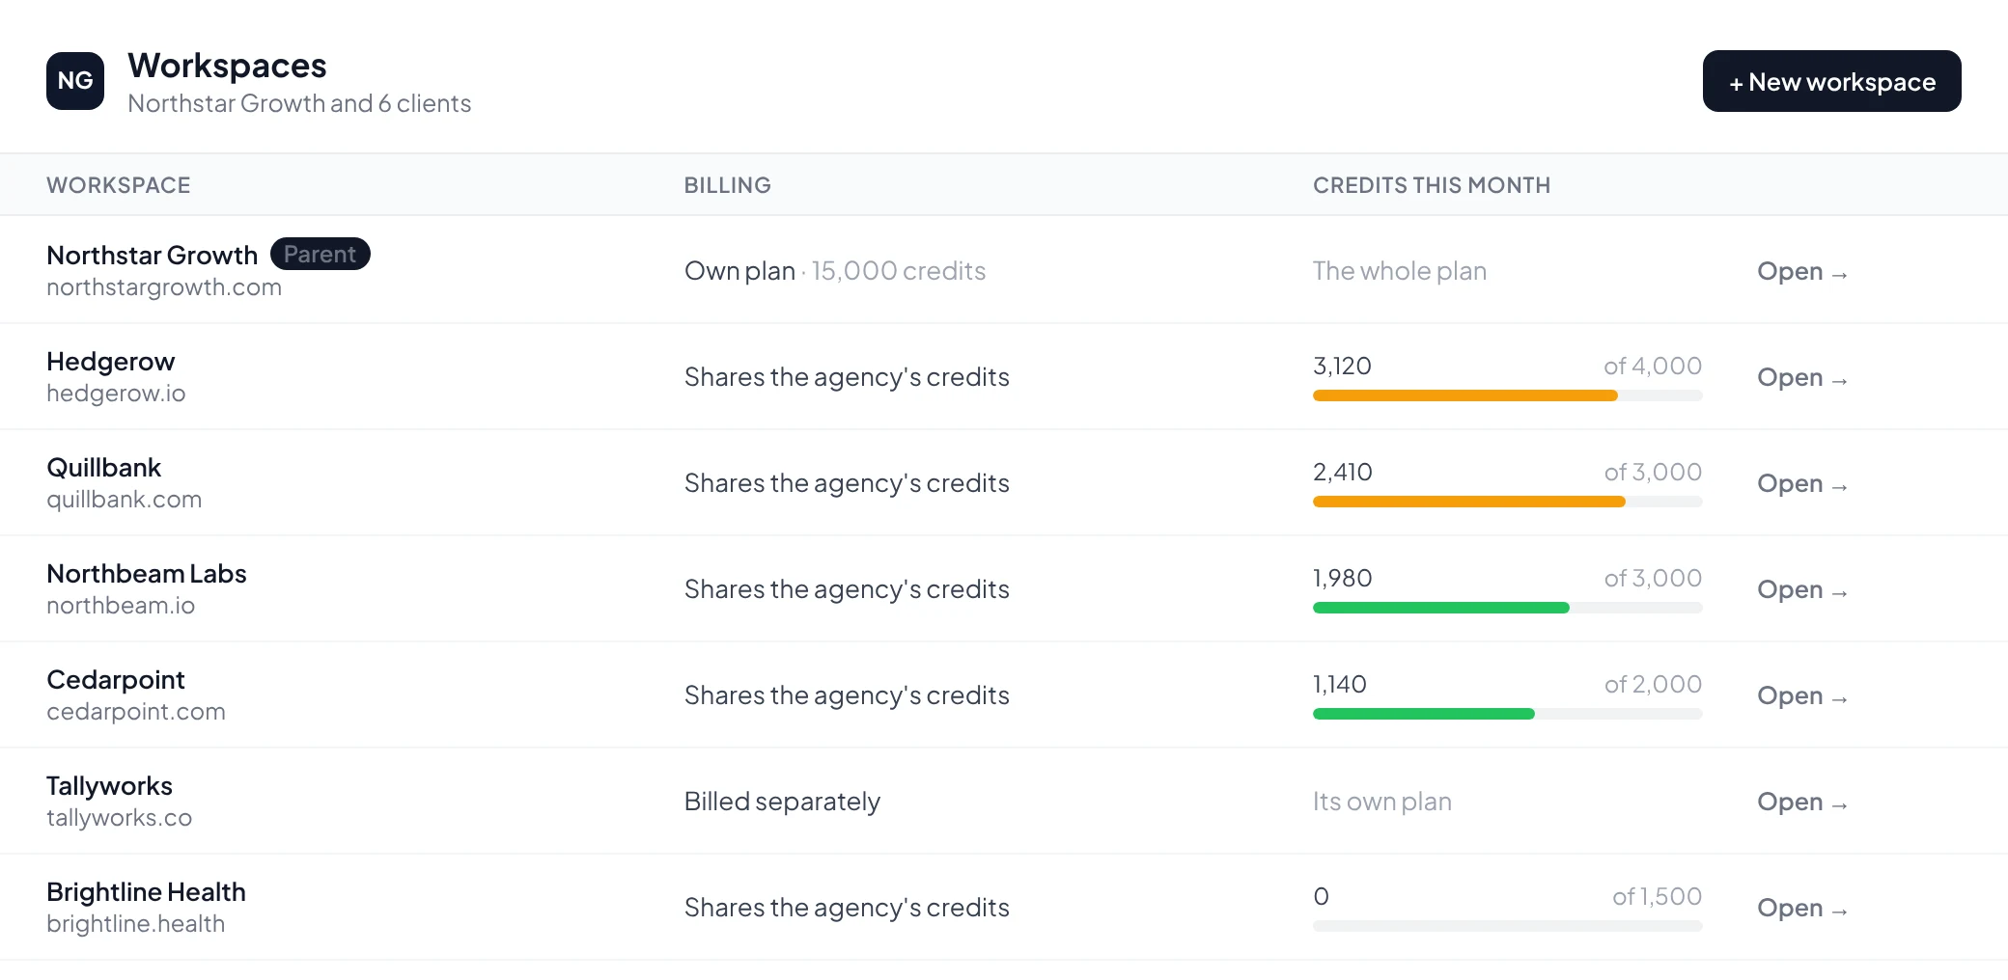Click the tallyworks.co domain text
Image resolution: width=2008 pixels, height=980 pixels.
click(x=119, y=818)
